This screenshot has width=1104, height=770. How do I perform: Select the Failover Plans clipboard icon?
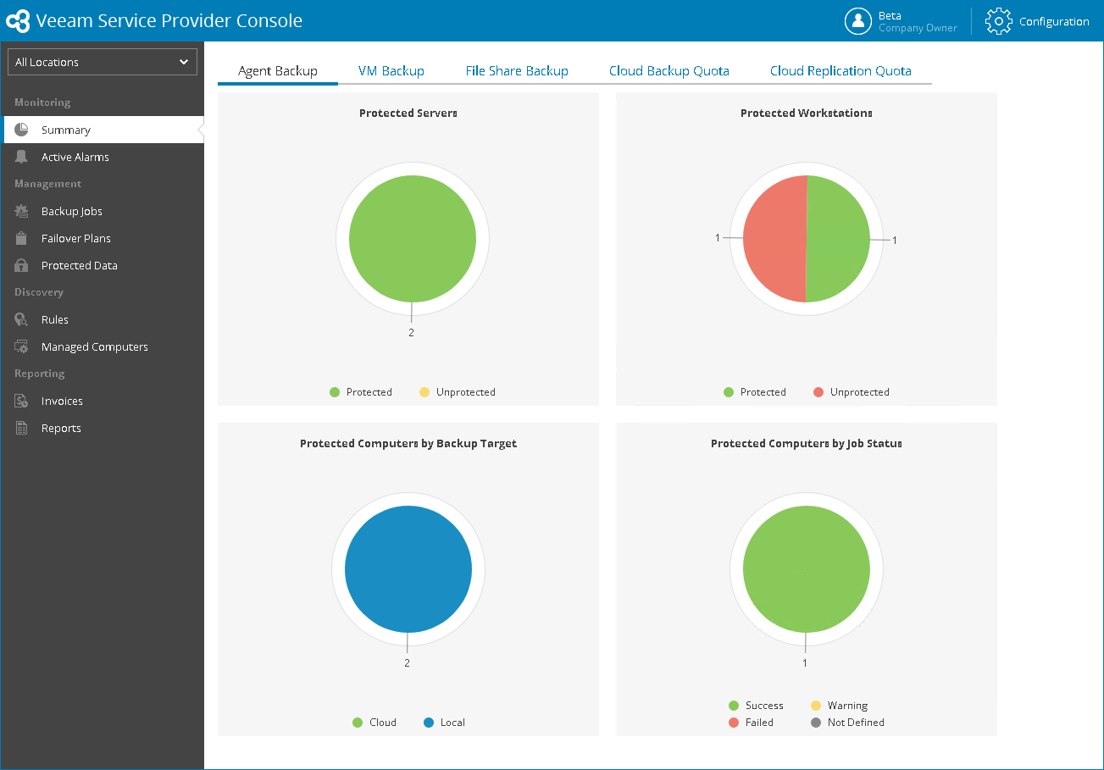pos(22,238)
